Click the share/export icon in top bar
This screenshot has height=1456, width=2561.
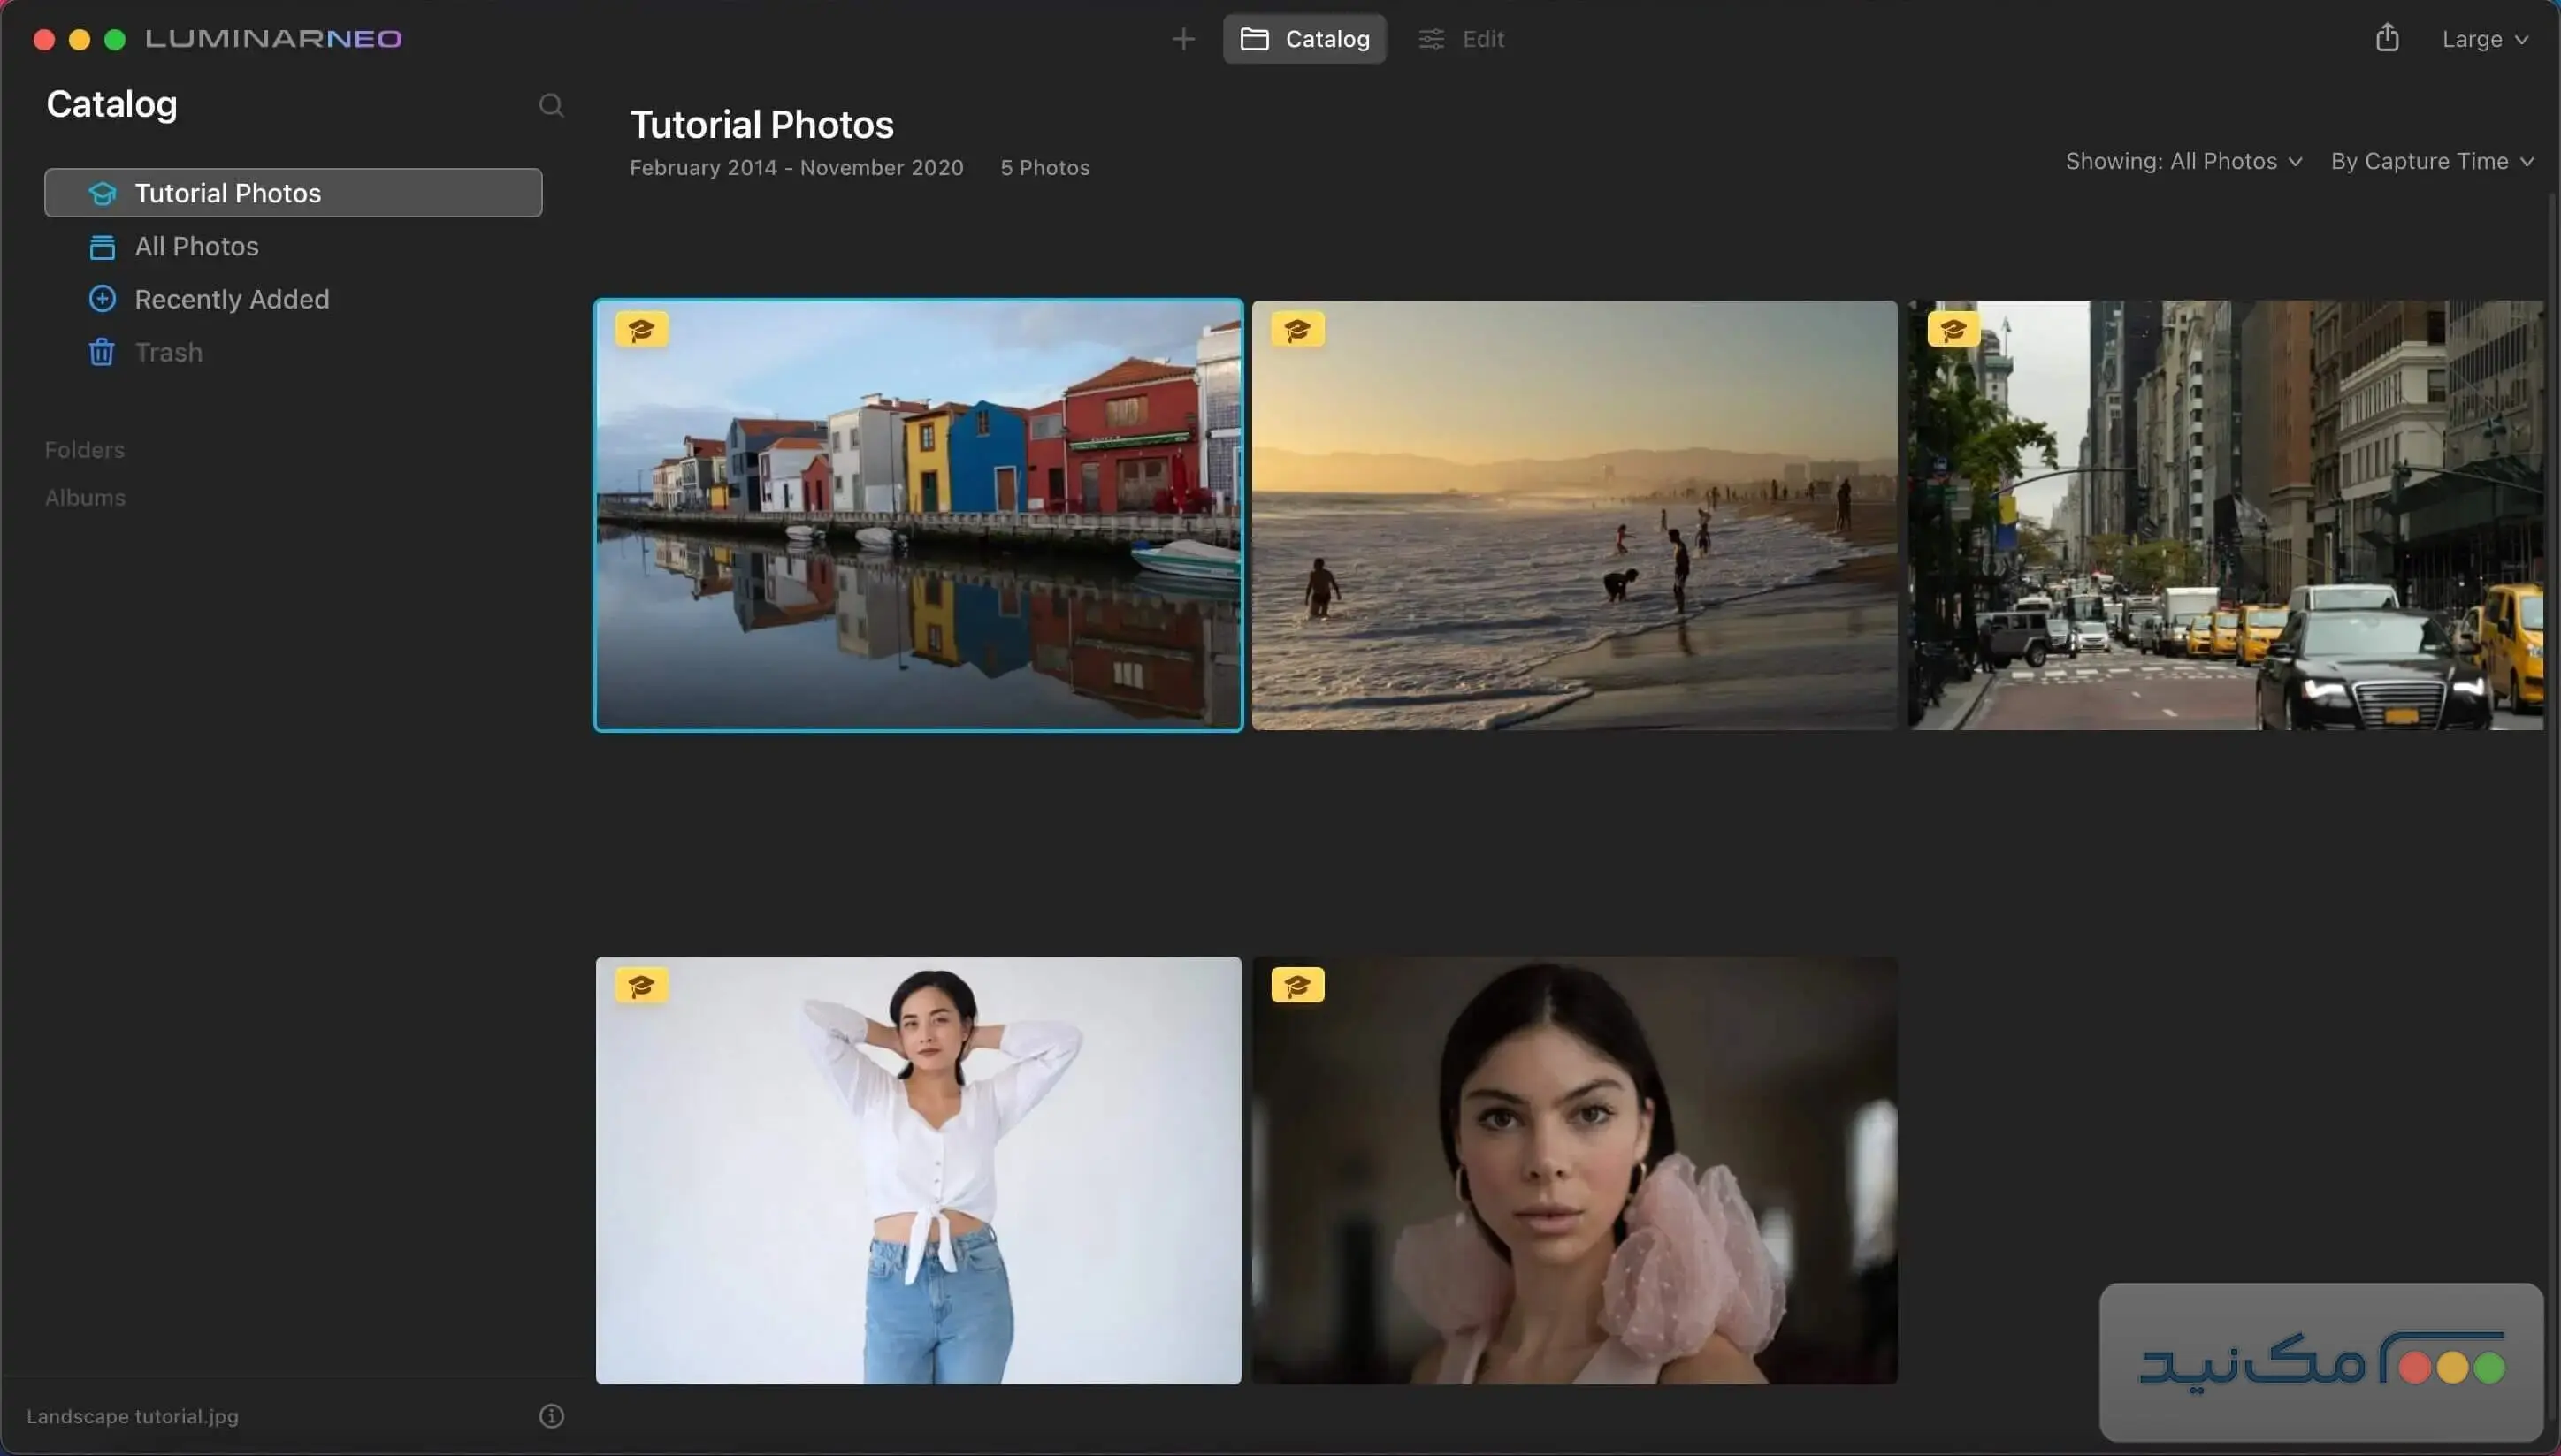pyautogui.click(x=2386, y=38)
